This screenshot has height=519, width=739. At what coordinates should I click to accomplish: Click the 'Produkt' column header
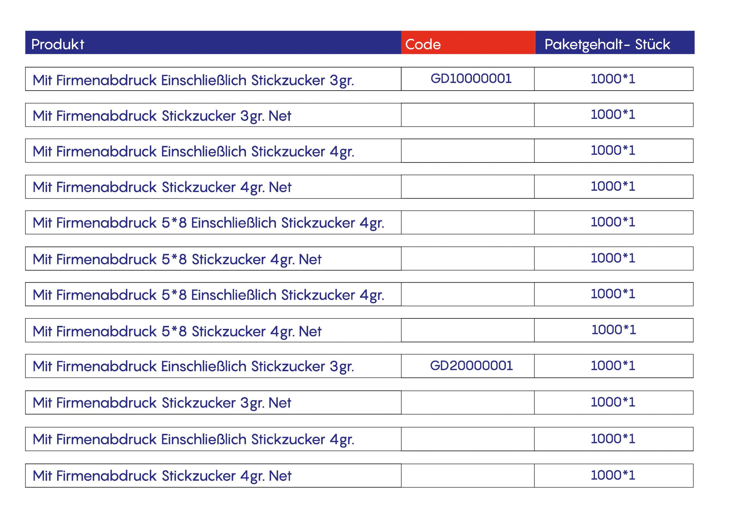point(213,42)
